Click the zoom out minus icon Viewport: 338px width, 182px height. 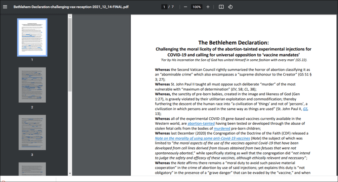point(185,7)
